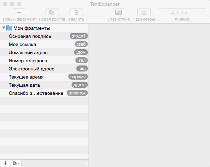
Task: Click the Параметры toolbar label
Action: 144,19
